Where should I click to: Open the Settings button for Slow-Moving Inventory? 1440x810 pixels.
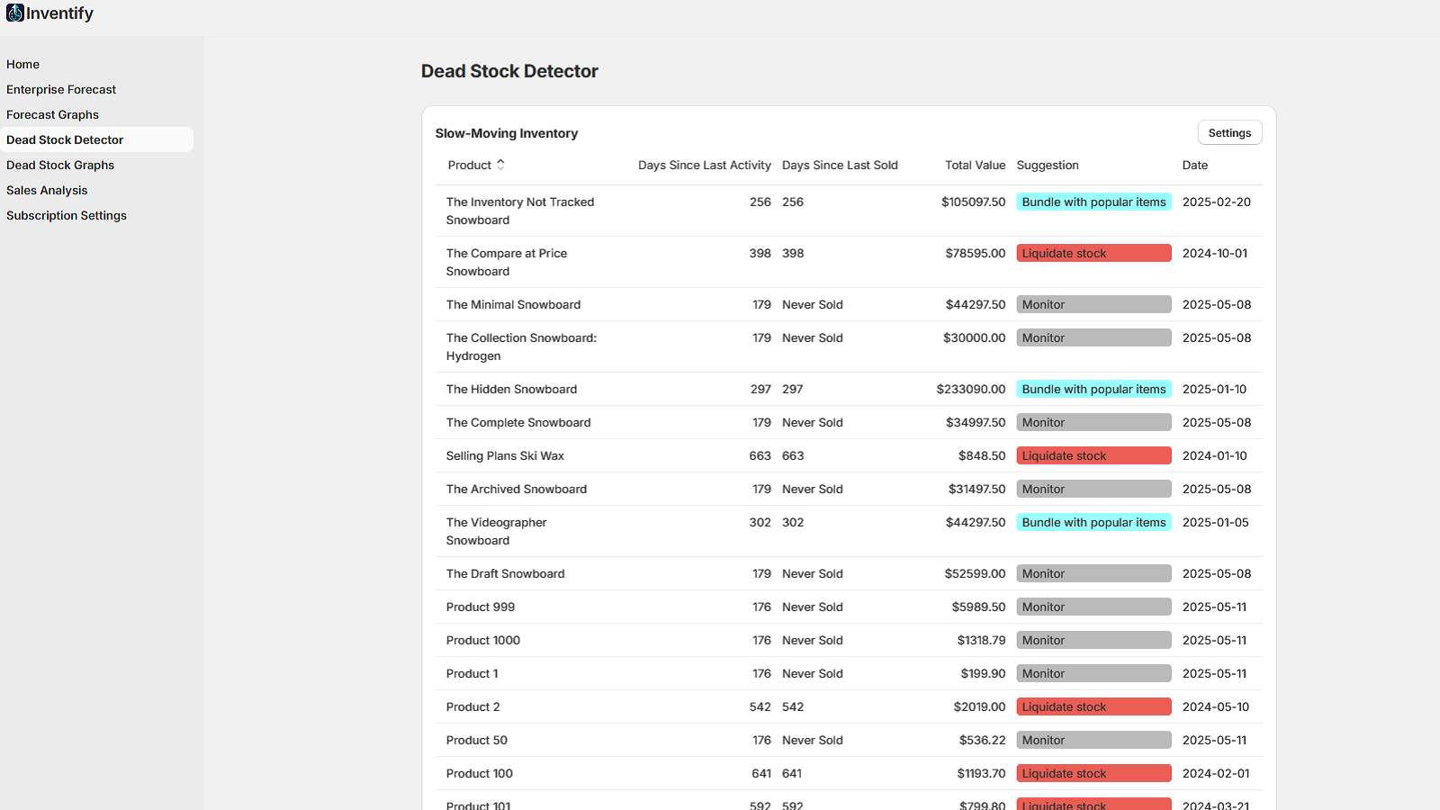click(1229, 132)
